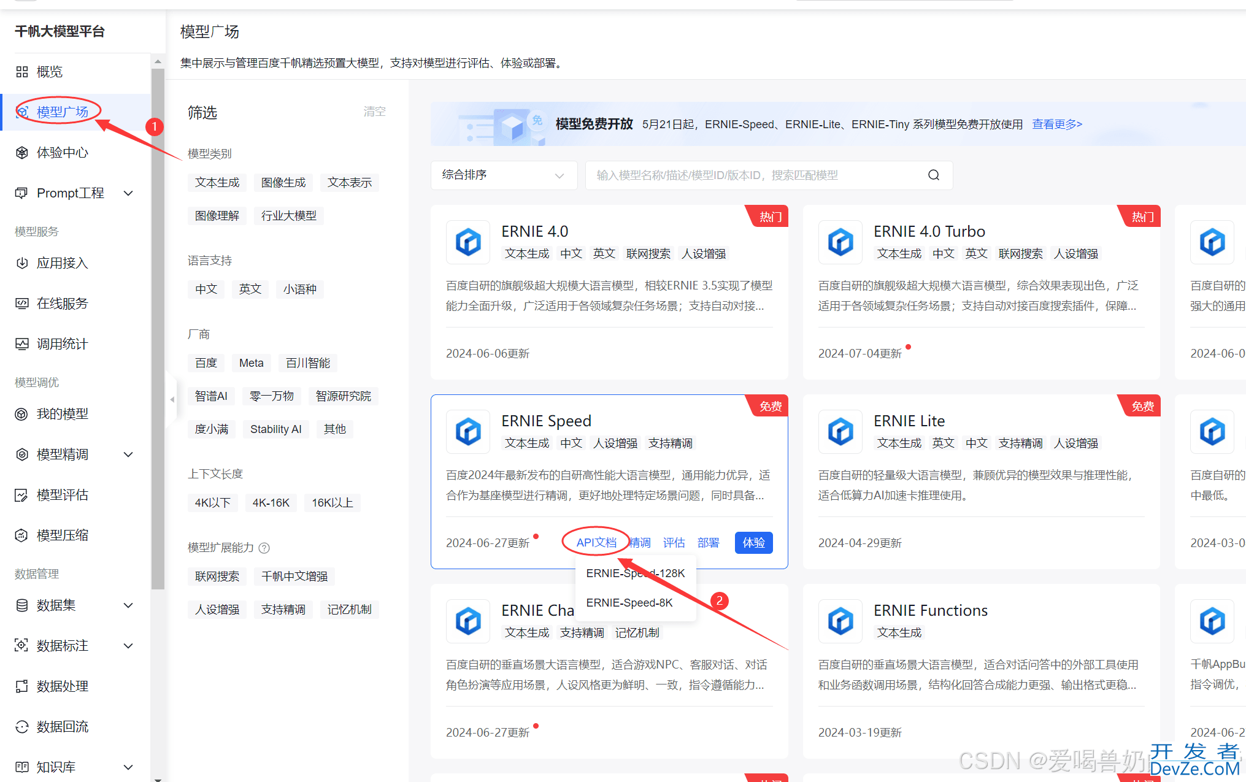The image size is (1246, 782).
Task: Click the help icon beside 模型扩展能力
Action: tap(264, 548)
